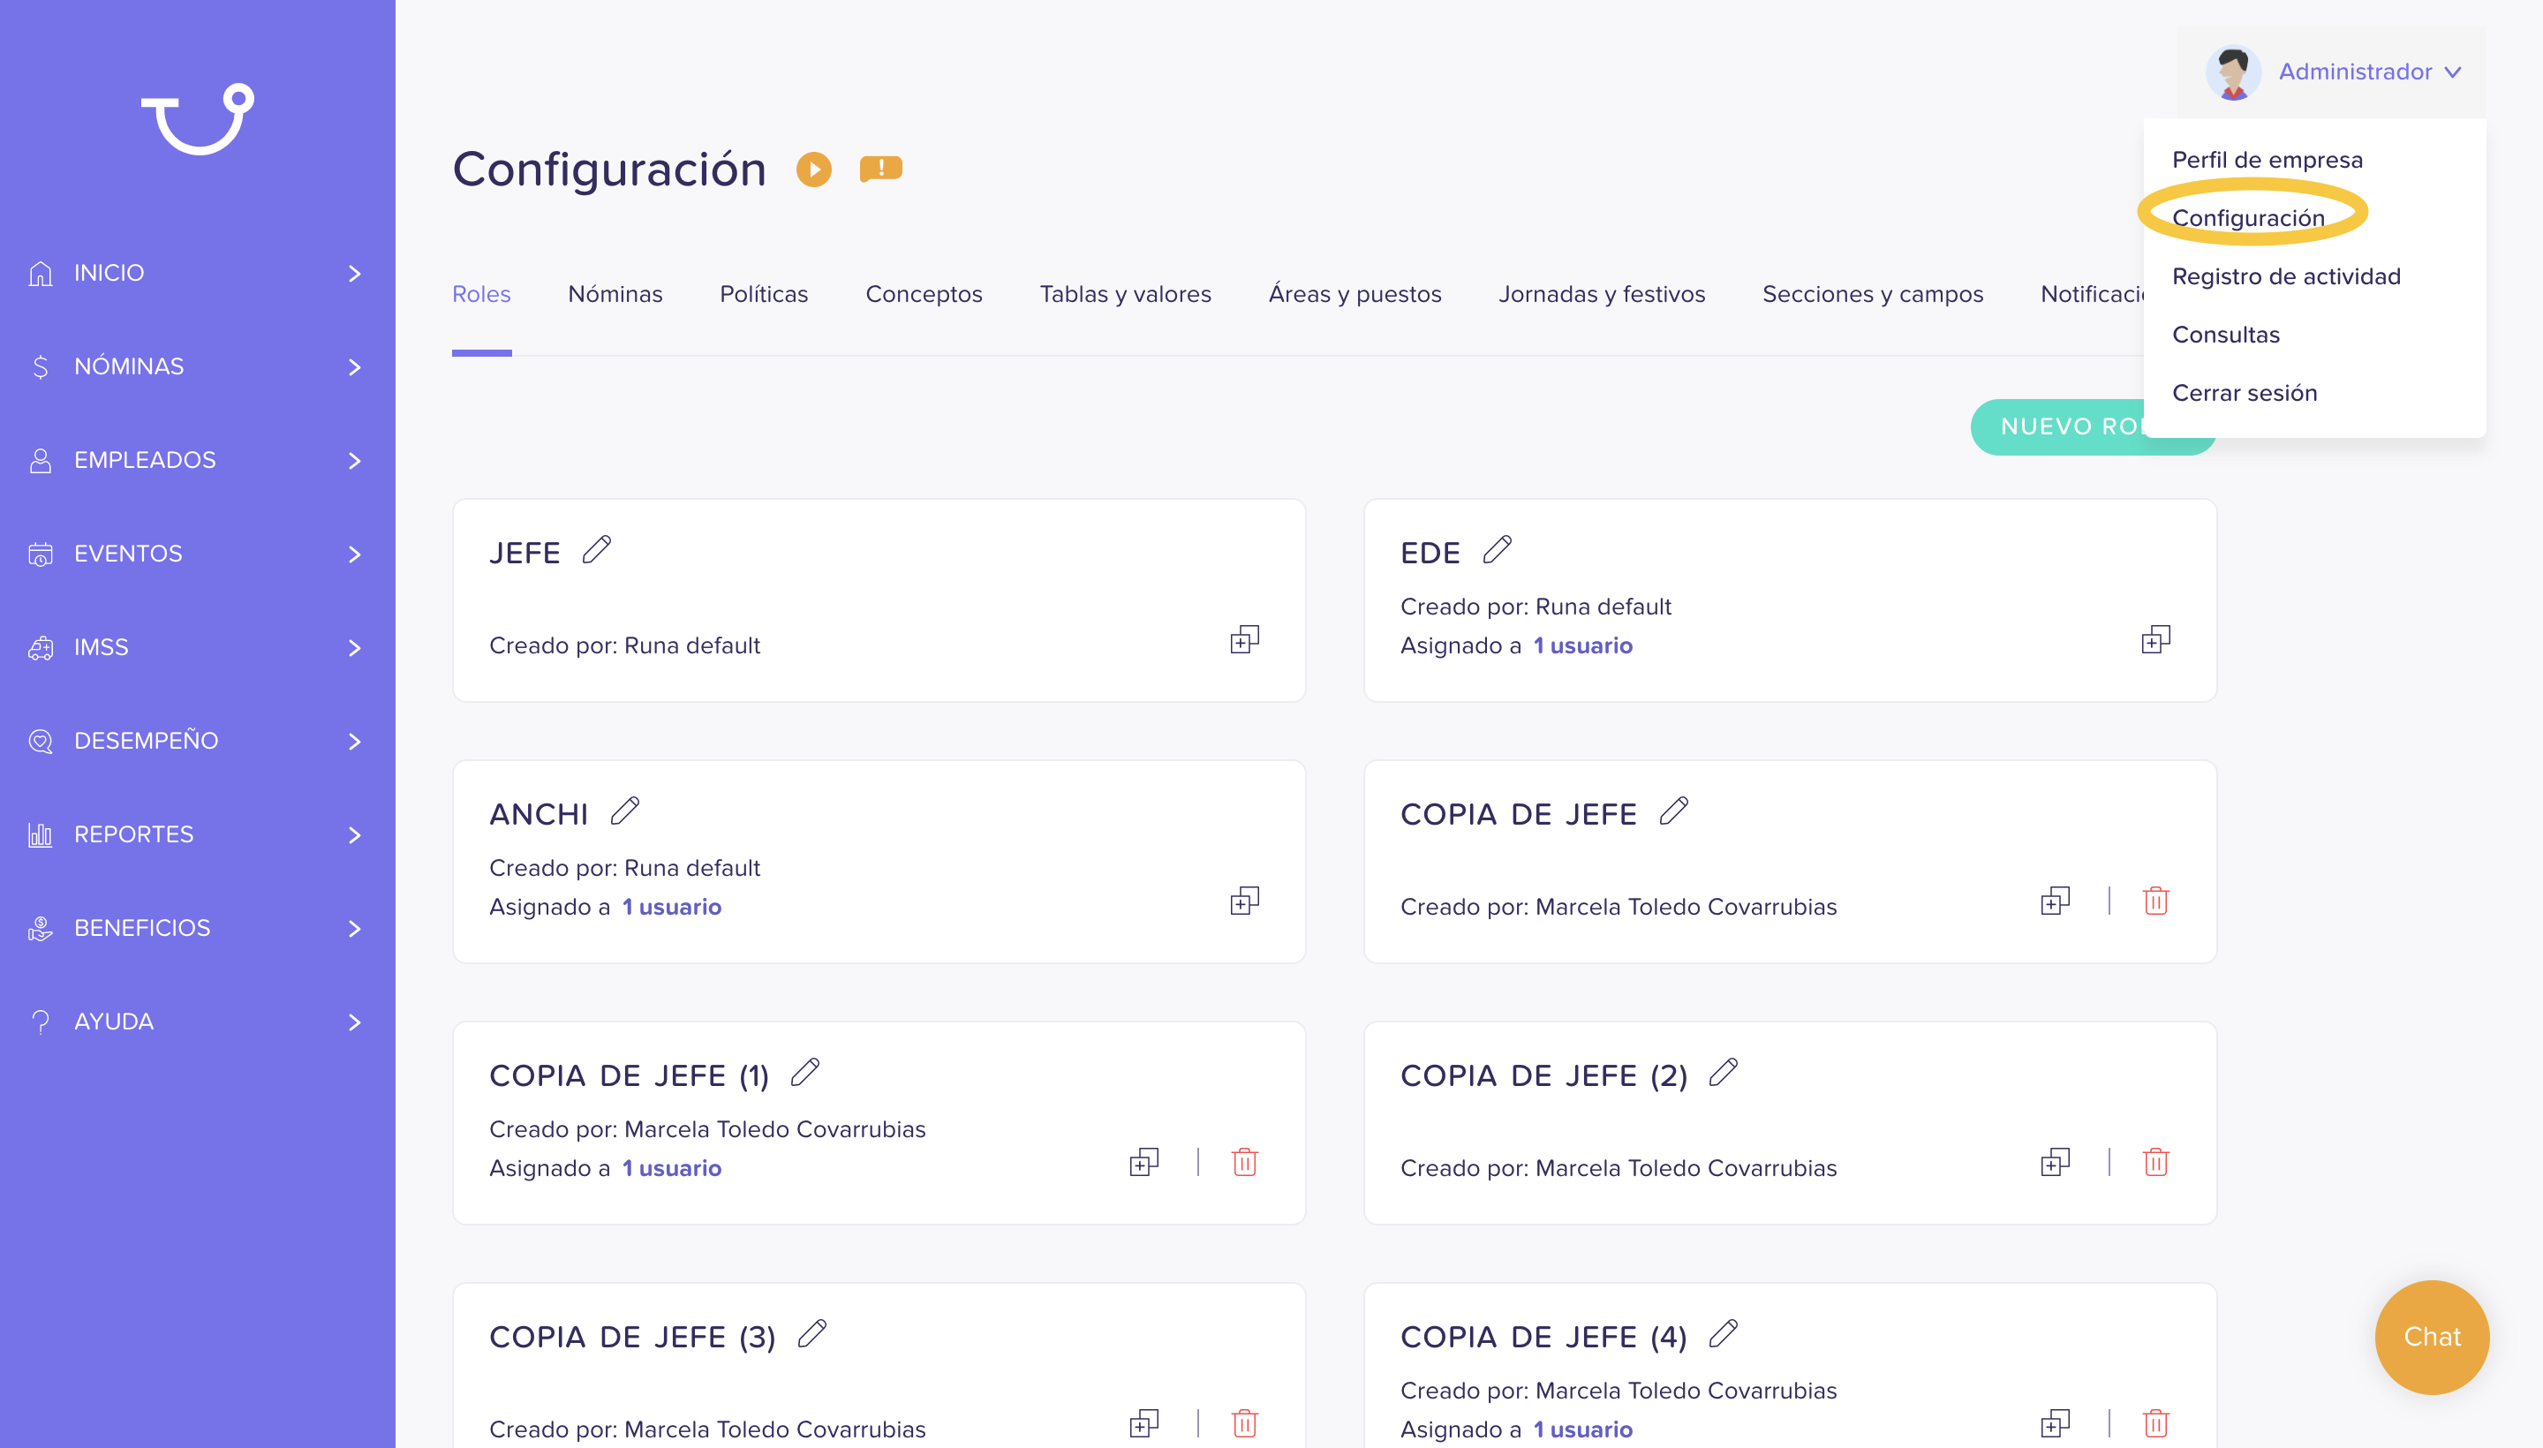Choose Cerrar sesión from the menu
2543x1448 pixels.
tap(2244, 393)
